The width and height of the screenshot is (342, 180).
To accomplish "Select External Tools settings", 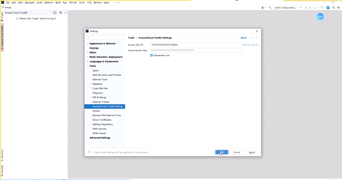I will [100, 79].
